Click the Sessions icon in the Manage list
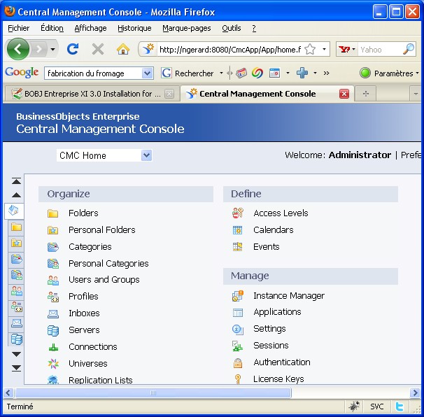 (x=238, y=346)
